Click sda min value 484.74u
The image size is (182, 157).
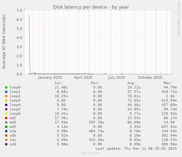[97, 131]
